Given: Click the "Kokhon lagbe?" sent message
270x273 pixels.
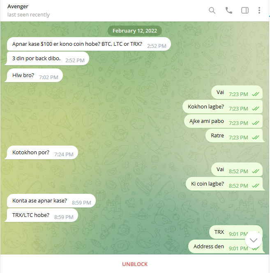Looking at the screenshot, I should [x=222, y=106].
